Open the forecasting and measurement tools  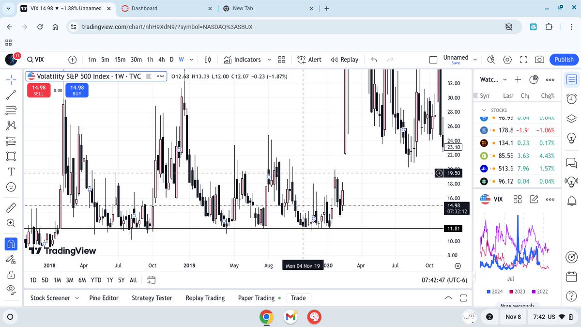pyautogui.click(x=11, y=141)
